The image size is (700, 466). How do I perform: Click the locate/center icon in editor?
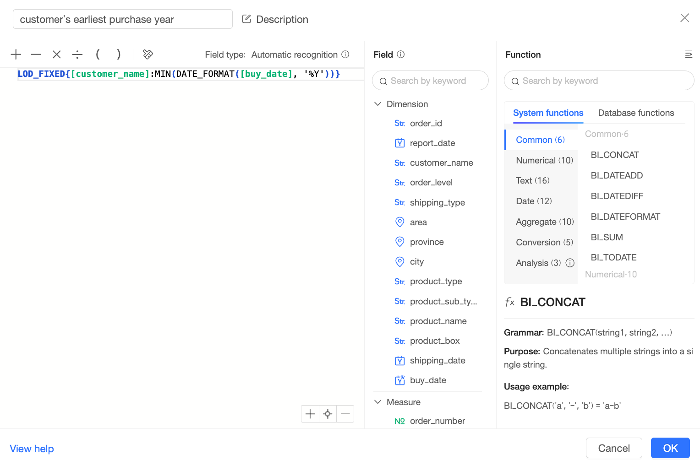(x=328, y=414)
